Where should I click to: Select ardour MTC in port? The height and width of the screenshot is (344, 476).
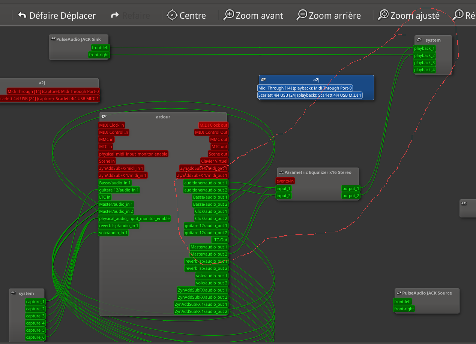click(105, 147)
